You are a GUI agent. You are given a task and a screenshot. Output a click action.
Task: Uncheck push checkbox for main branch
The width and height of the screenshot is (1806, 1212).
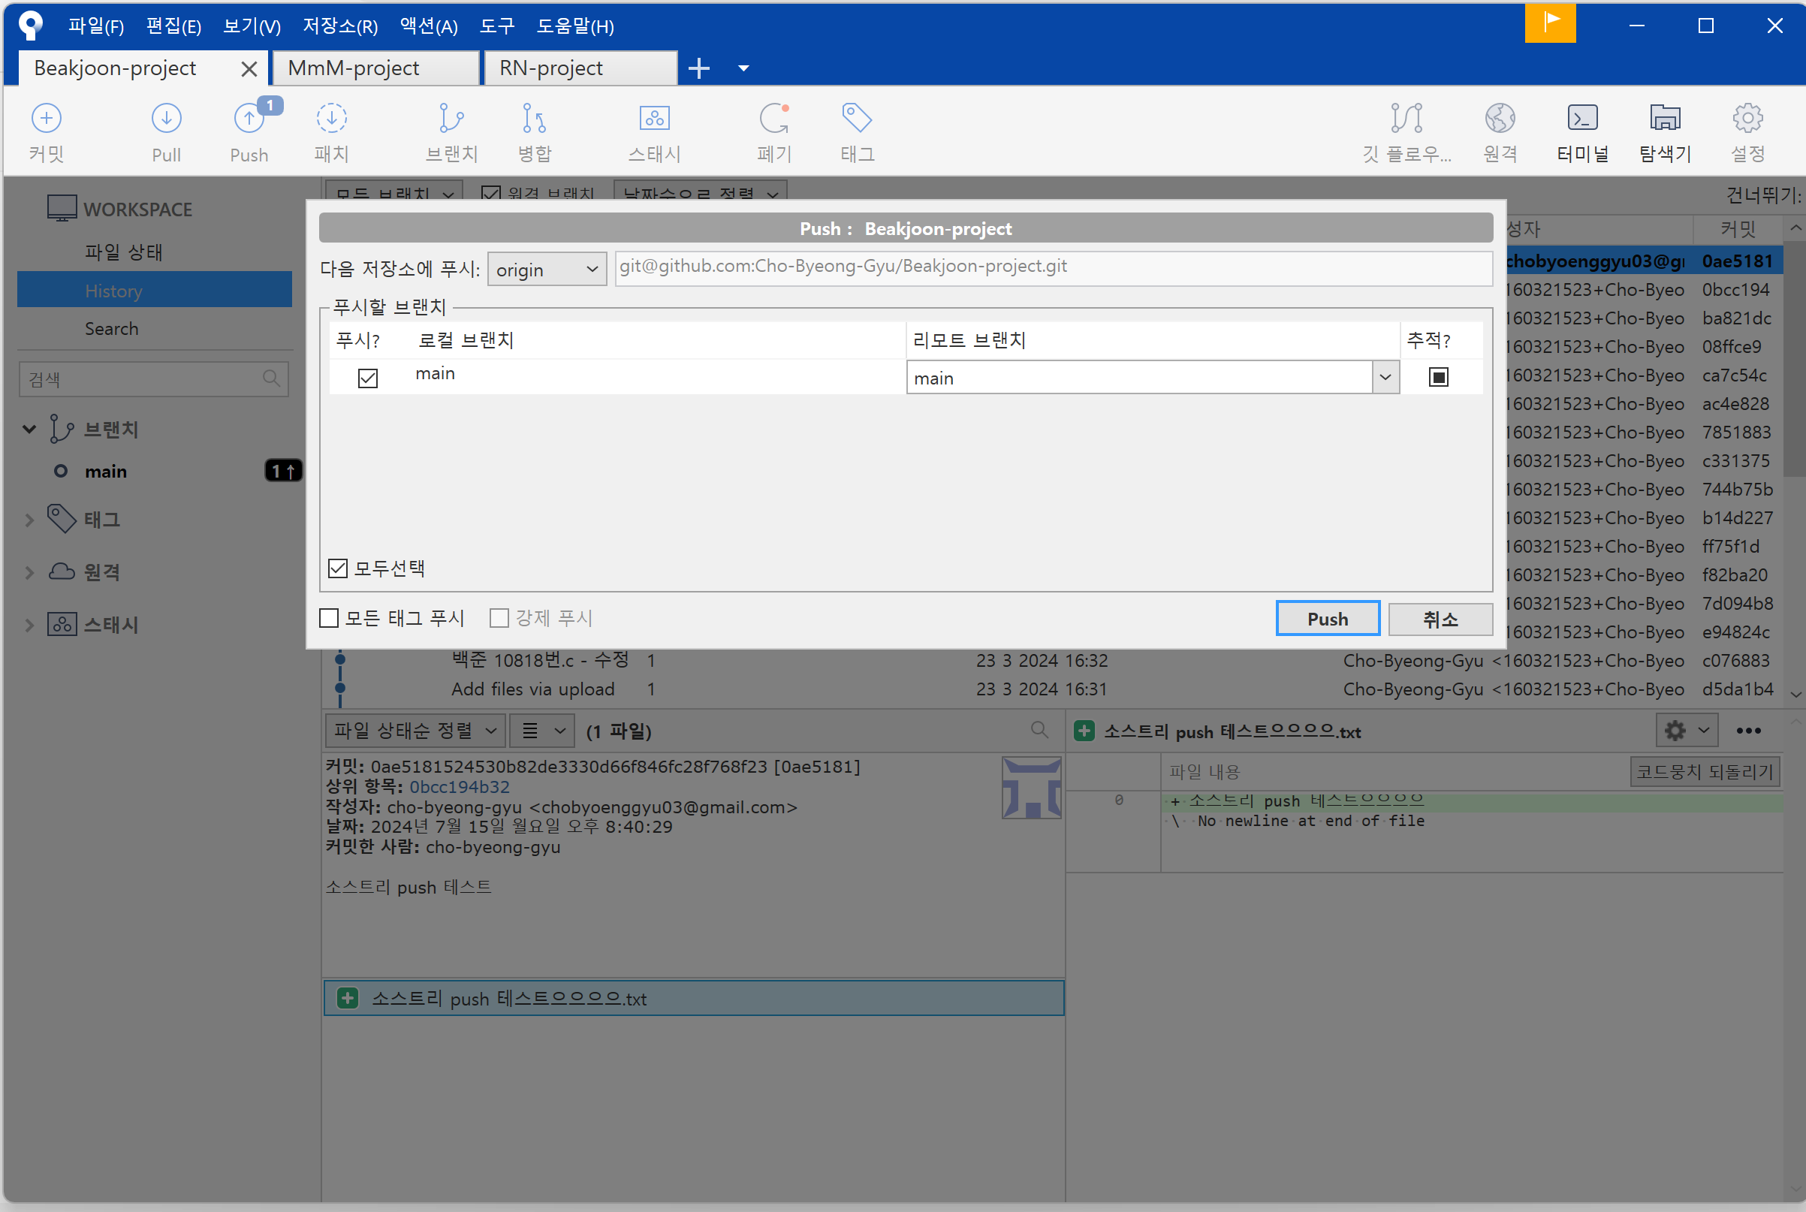[x=368, y=378]
